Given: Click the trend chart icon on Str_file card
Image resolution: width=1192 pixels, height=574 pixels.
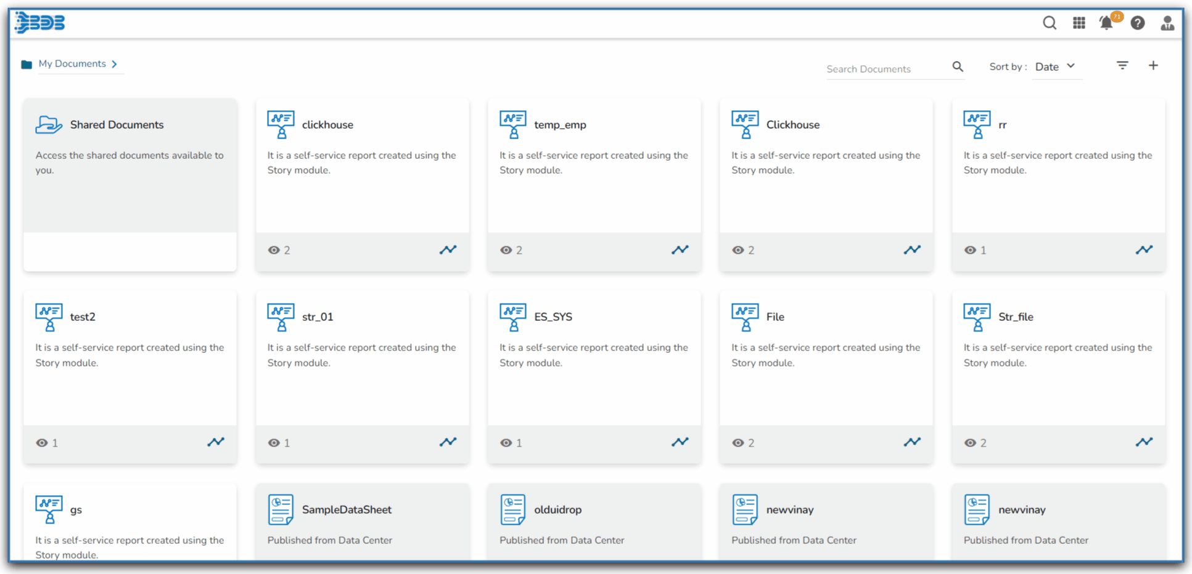Looking at the screenshot, I should [1144, 442].
